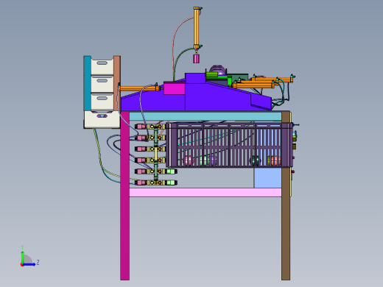Select the purple slotted basket under the table
The width and height of the screenshot is (383, 287).
[x=229, y=145]
